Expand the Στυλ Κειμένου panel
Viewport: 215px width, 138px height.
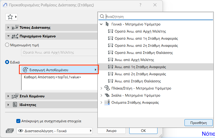[8, 96]
